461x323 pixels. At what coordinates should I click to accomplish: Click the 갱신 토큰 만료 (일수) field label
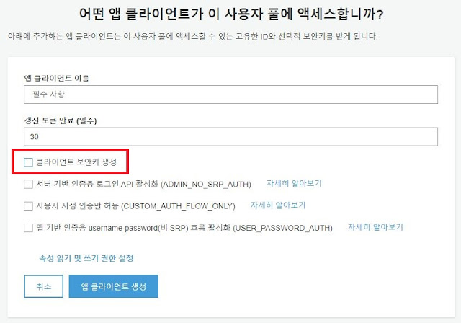pyautogui.click(x=61, y=120)
